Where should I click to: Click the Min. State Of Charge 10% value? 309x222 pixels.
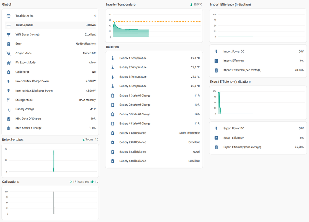(x=93, y=119)
